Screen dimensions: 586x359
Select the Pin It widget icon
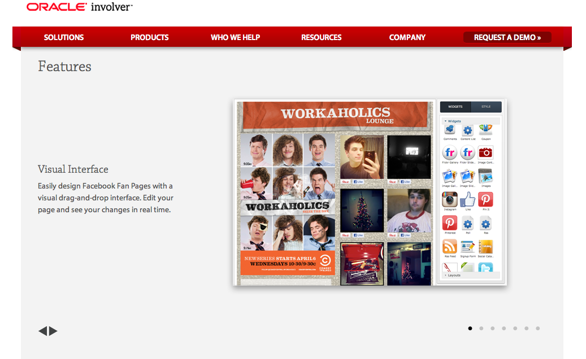click(485, 200)
